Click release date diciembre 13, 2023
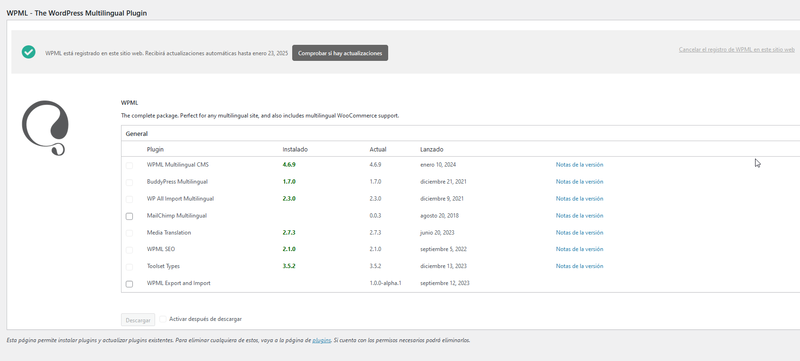The width and height of the screenshot is (800, 361). pyautogui.click(x=443, y=266)
